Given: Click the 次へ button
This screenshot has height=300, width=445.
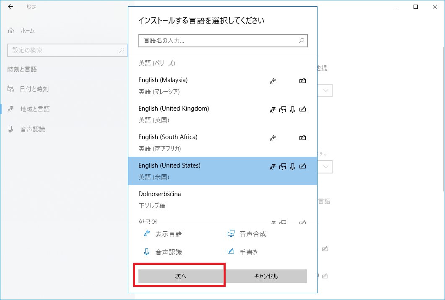Looking at the screenshot, I should point(180,276).
